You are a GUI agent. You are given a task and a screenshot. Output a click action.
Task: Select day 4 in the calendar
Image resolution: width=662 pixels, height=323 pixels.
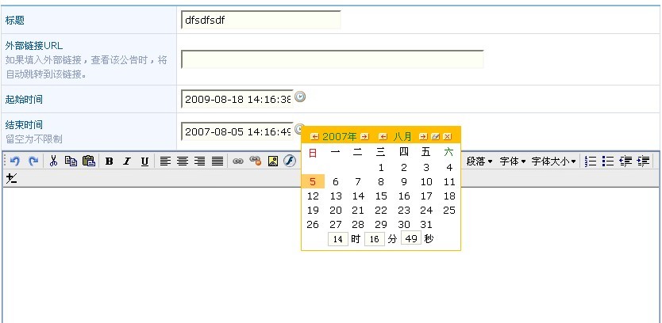tap(448, 168)
